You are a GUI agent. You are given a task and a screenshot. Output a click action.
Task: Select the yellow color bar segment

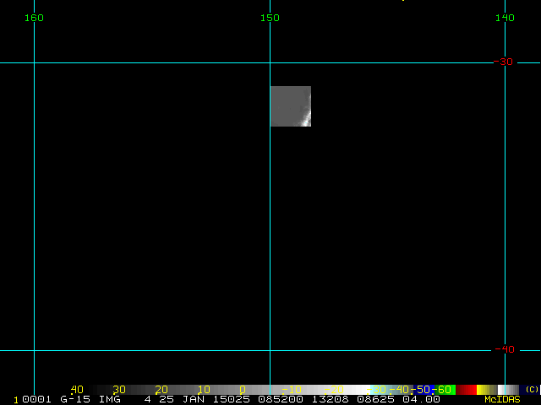point(485,390)
